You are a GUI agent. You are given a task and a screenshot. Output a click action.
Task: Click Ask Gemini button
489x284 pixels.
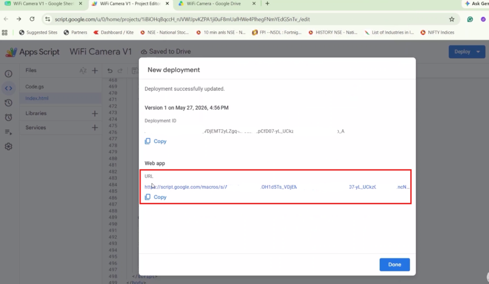point(476,4)
